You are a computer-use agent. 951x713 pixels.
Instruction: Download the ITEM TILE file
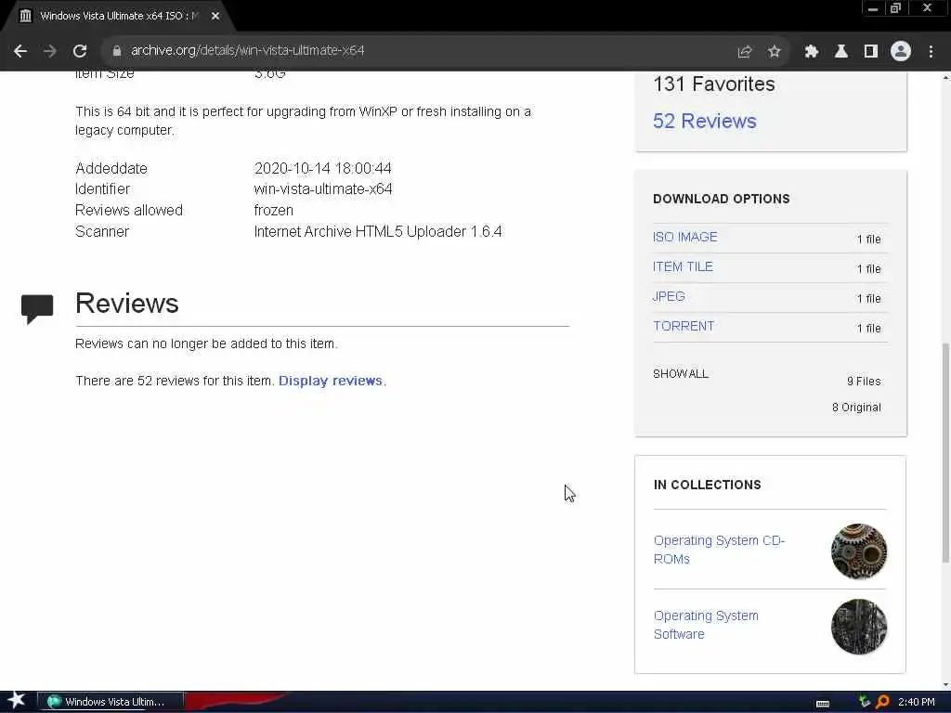[683, 266]
